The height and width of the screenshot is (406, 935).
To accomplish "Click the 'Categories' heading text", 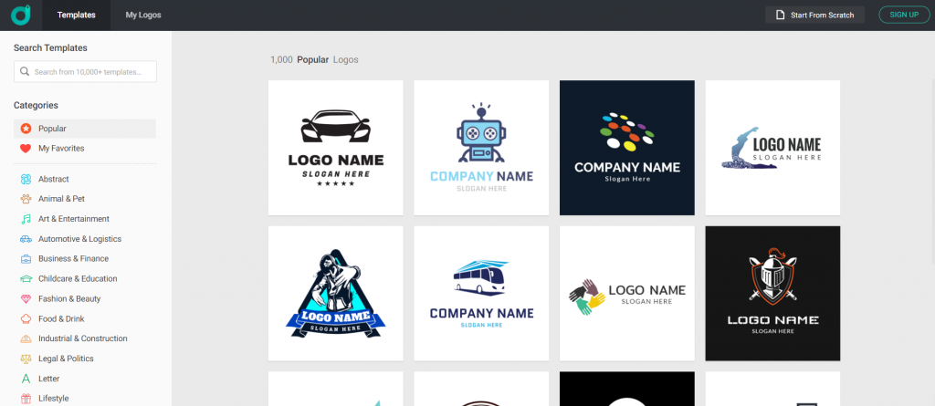I will tap(36, 106).
